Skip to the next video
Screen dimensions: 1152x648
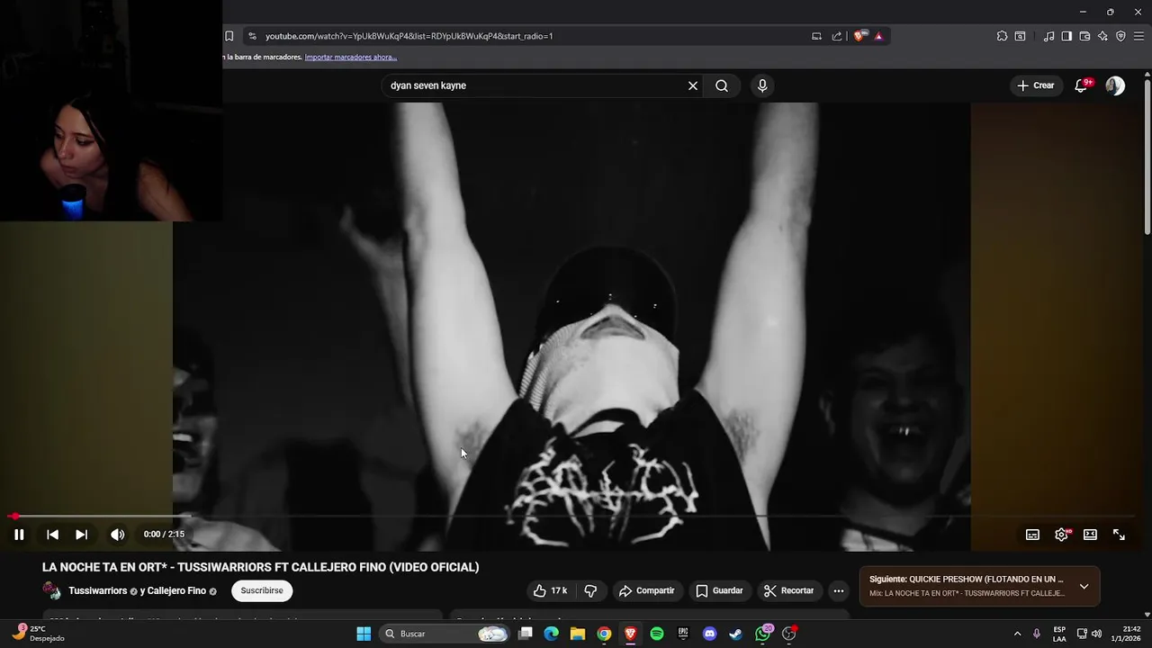pos(81,535)
